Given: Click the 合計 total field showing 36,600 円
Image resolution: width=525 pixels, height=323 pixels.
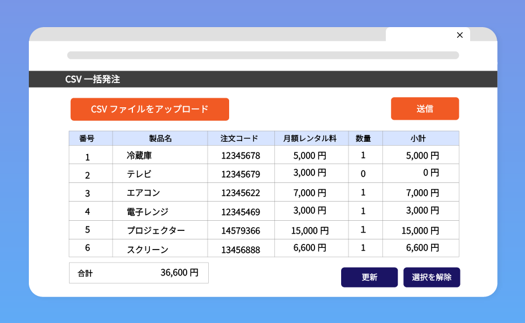Looking at the screenshot, I should point(139,273).
